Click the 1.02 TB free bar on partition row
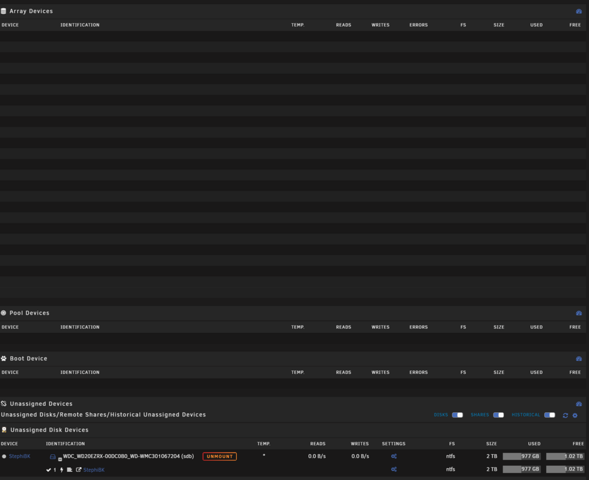 click(x=565, y=469)
